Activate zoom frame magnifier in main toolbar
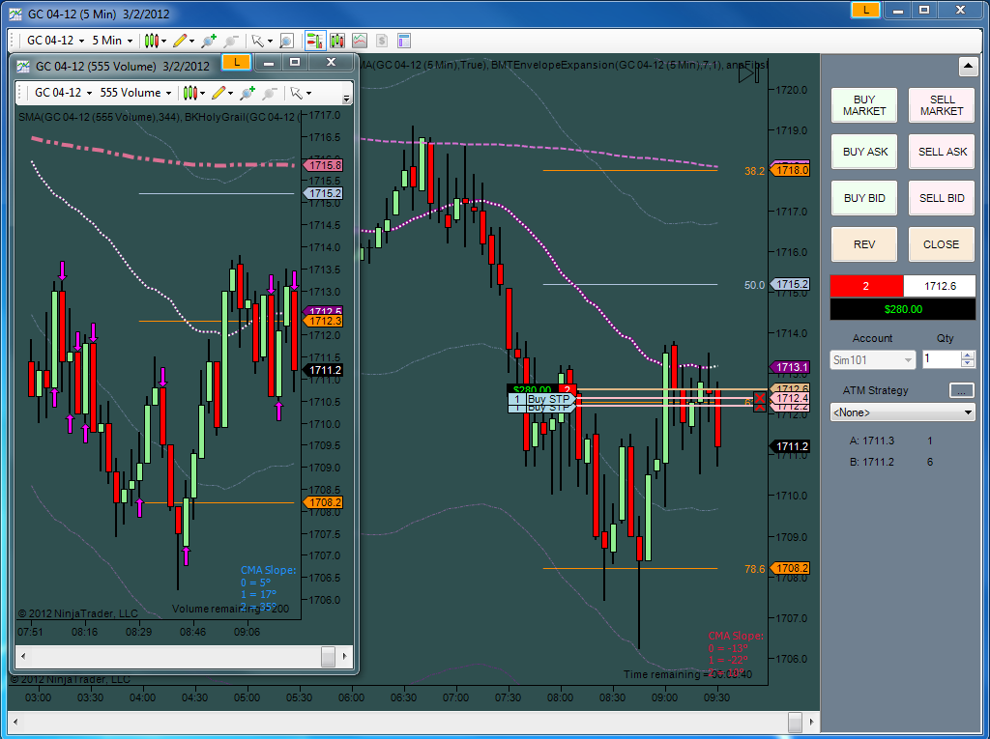Viewport: 990px width, 739px height. (286, 41)
